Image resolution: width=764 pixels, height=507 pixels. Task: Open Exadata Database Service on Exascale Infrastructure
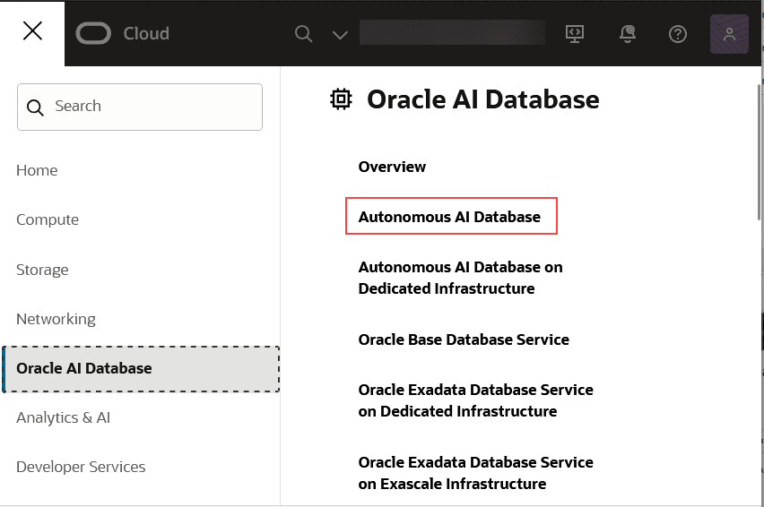(476, 473)
